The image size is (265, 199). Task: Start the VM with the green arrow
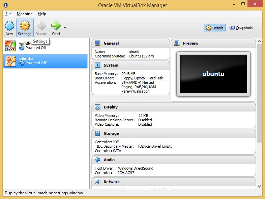tap(56, 26)
